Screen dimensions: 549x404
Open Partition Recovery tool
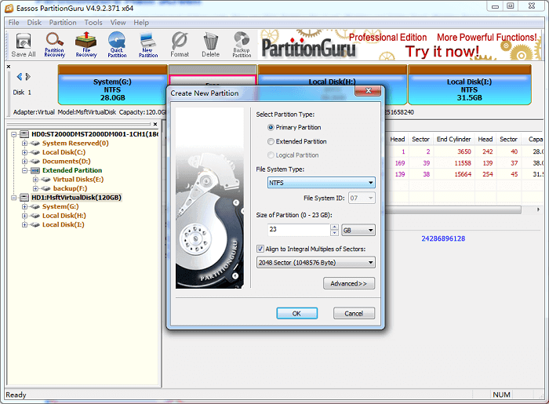tap(55, 45)
